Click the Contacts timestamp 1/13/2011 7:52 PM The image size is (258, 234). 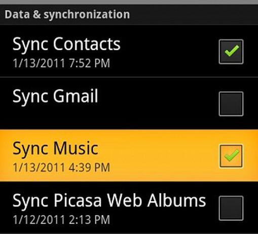coord(61,63)
